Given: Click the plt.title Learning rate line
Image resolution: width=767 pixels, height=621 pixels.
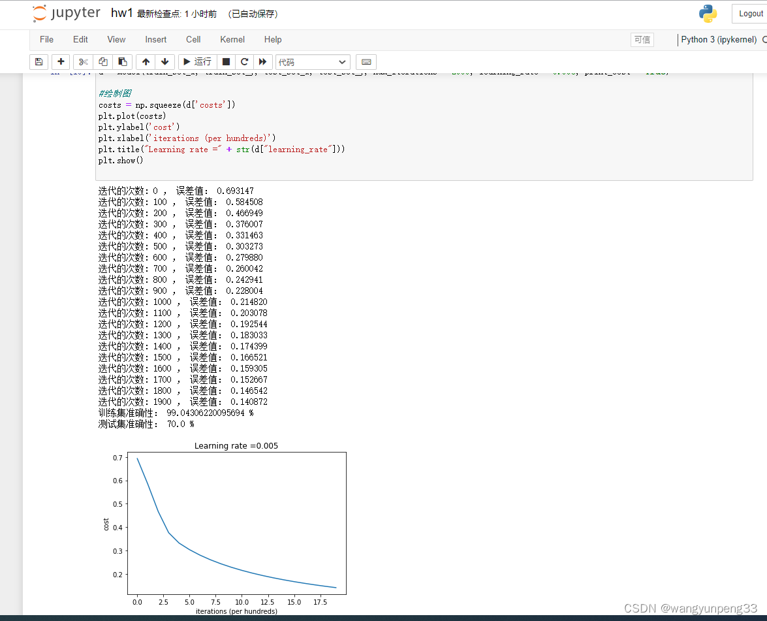Looking at the screenshot, I should tap(221, 150).
